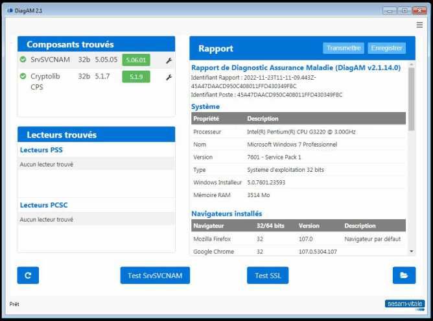Viewport: 433px width, 321px height.
Task: Click the Google Chrome row name
Action: click(x=213, y=252)
